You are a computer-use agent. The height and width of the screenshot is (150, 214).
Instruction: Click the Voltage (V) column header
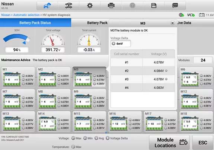pos(159,54)
